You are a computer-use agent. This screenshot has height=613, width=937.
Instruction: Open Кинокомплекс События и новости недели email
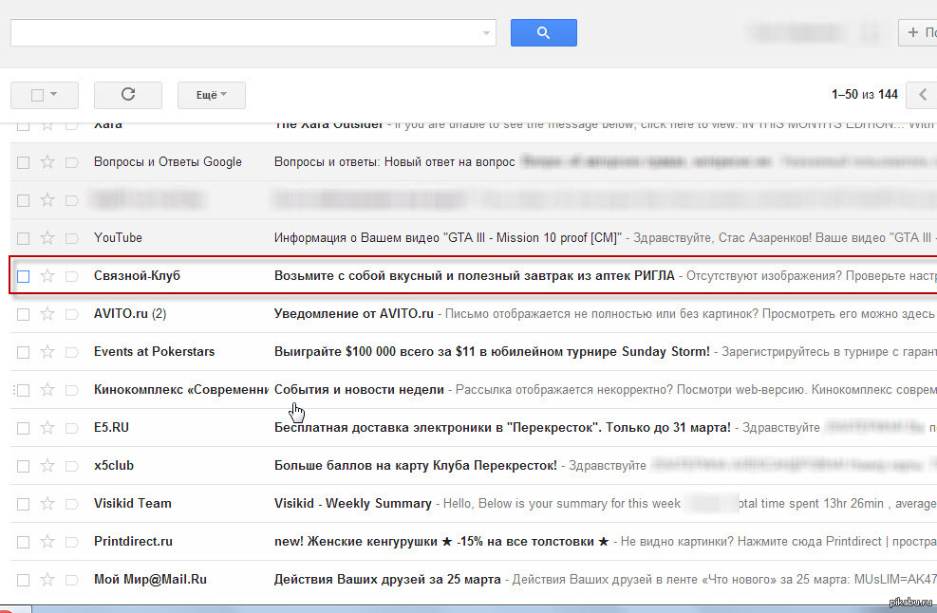[359, 390]
